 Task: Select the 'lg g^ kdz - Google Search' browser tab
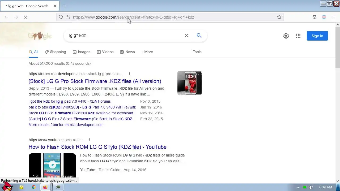[x=30, y=6]
